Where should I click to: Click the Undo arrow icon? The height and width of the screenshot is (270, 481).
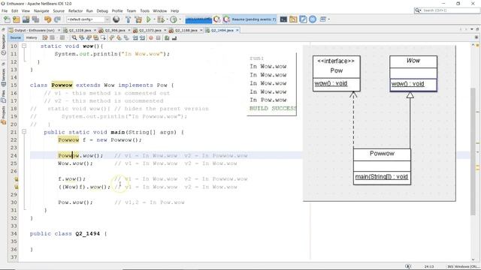point(47,19)
